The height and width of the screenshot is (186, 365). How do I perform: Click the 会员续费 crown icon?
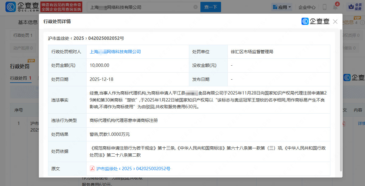(x=355, y=7)
